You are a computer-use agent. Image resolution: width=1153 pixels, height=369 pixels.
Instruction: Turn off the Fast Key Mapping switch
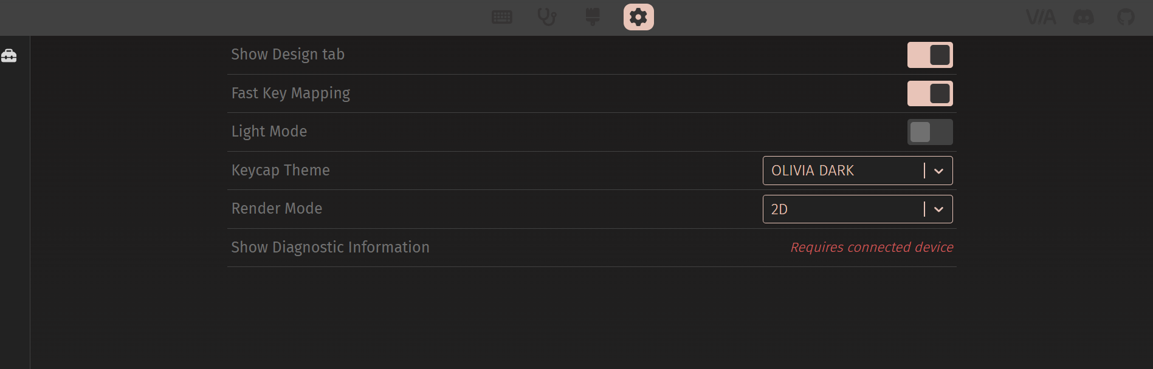(929, 93)
